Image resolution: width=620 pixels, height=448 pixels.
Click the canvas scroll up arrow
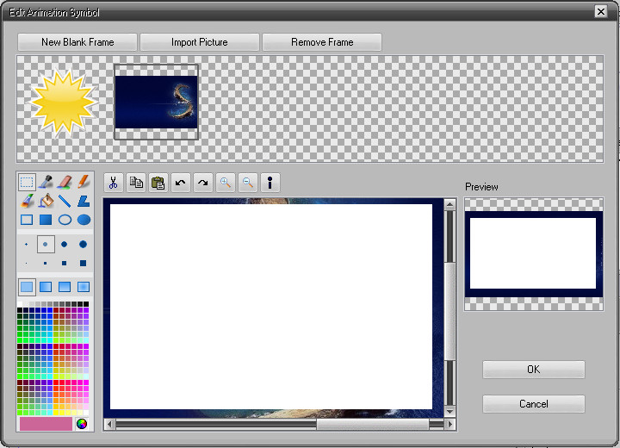449,204
